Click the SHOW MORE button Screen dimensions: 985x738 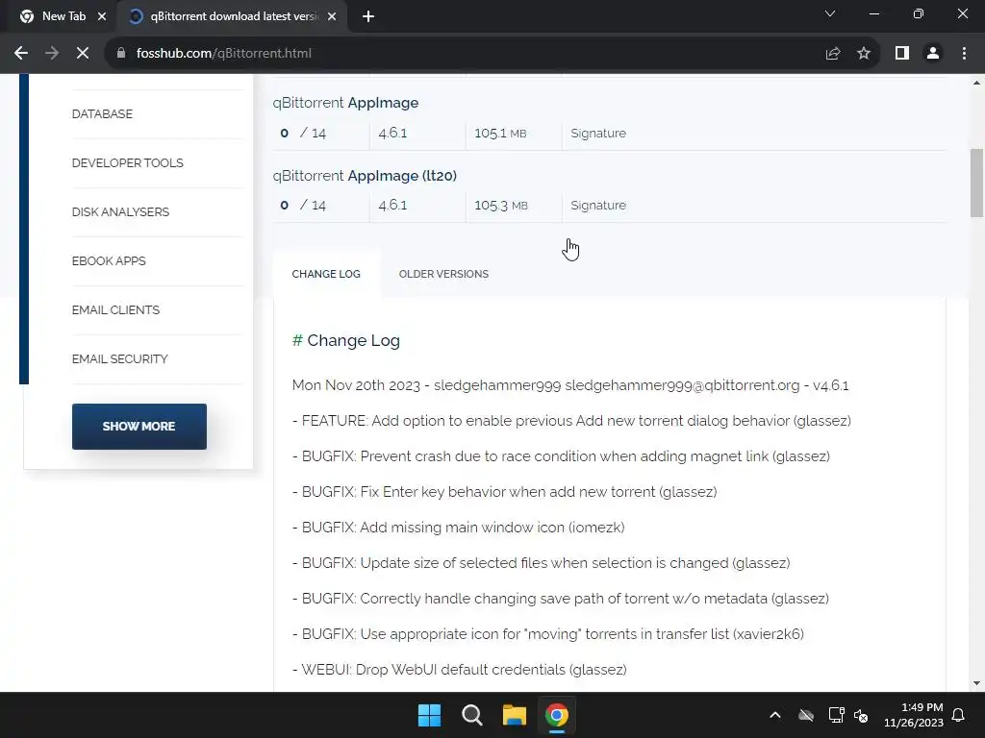click(x=139, y=426)
